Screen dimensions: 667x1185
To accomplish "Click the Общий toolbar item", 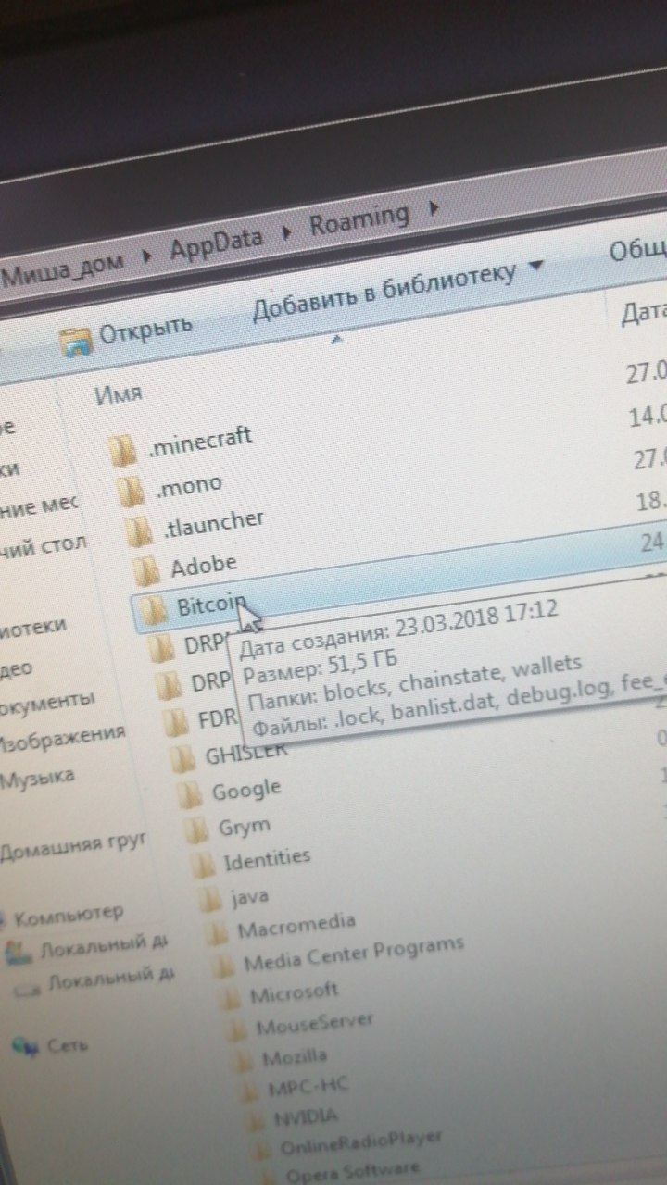I will (x=638, y=248).
